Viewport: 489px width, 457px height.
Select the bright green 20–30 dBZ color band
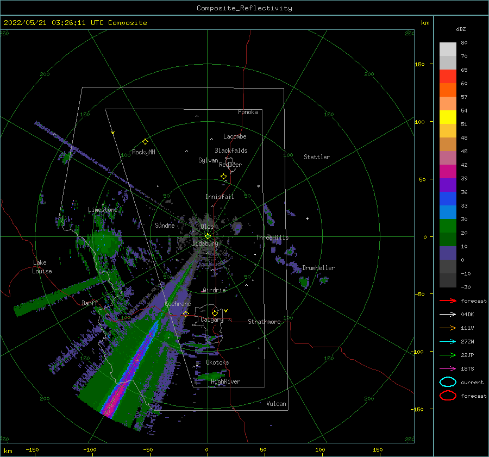point(448,226)
